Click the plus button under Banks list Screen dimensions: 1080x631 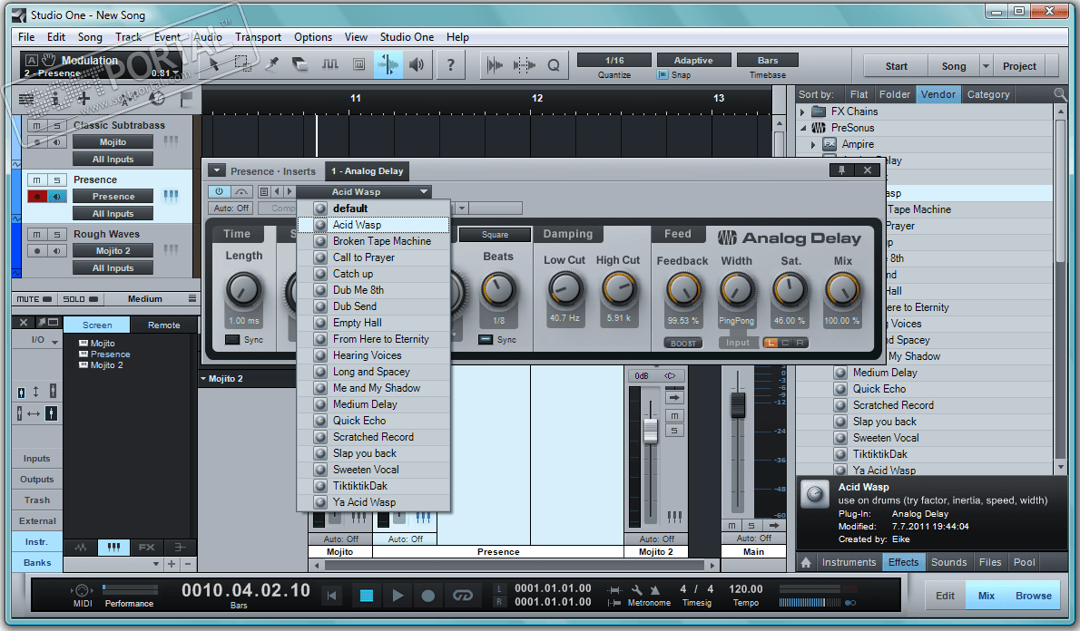point(172,564)
